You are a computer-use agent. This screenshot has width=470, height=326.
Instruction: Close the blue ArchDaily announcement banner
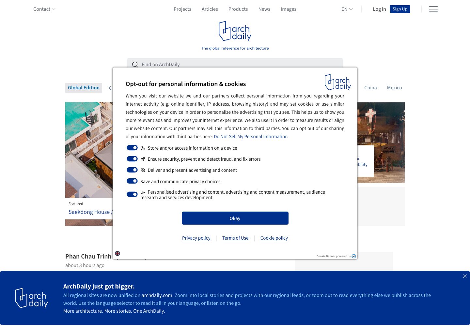(x=464, y=276)
